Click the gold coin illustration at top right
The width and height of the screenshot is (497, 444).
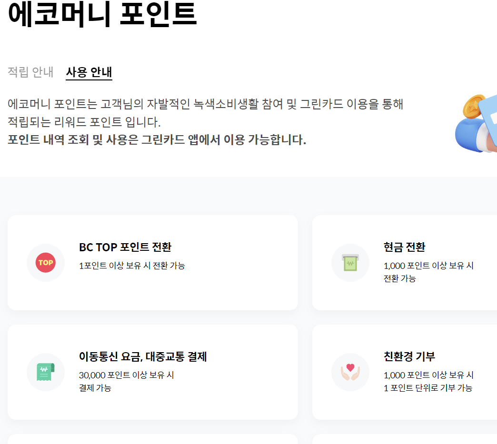471,106
